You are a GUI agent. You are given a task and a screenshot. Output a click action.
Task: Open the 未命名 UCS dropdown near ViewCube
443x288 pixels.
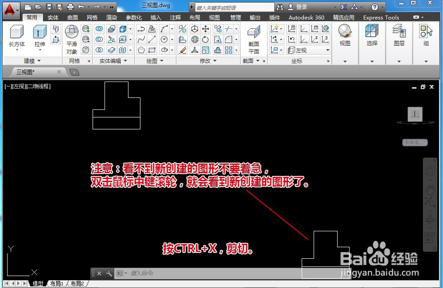(415, 142)
